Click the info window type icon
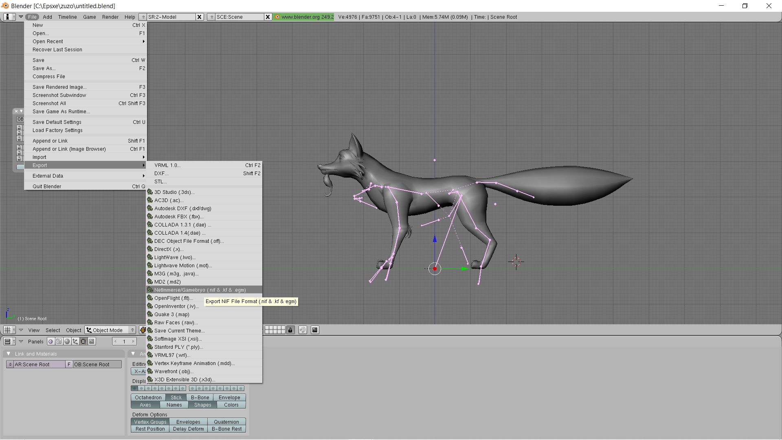Screen dimensions: 782x440 point(9,17)
